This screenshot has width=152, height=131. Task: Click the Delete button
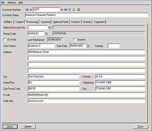(28, 127)
